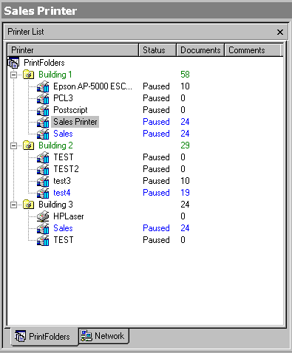
Task: Select the TEST2 printer entry
Action: pyautogui.click(x=66, y=169)
